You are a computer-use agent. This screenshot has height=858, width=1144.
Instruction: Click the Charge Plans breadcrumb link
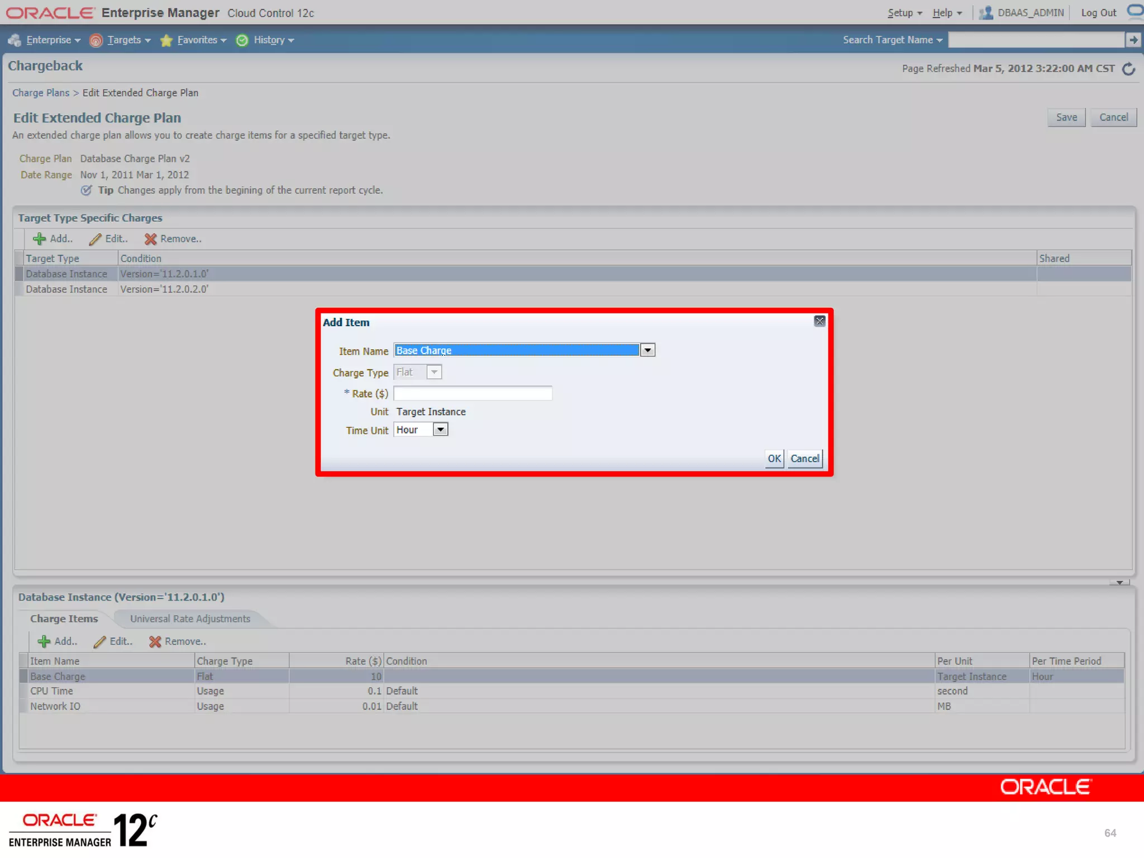click(41, 93)
